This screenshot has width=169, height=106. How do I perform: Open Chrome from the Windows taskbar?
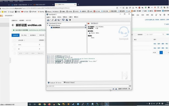pyautogui.click(x=45, y=104)
